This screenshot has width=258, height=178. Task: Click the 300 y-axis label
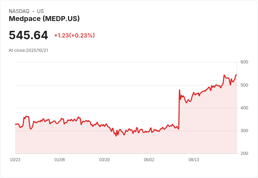click(x=244, y=131)
